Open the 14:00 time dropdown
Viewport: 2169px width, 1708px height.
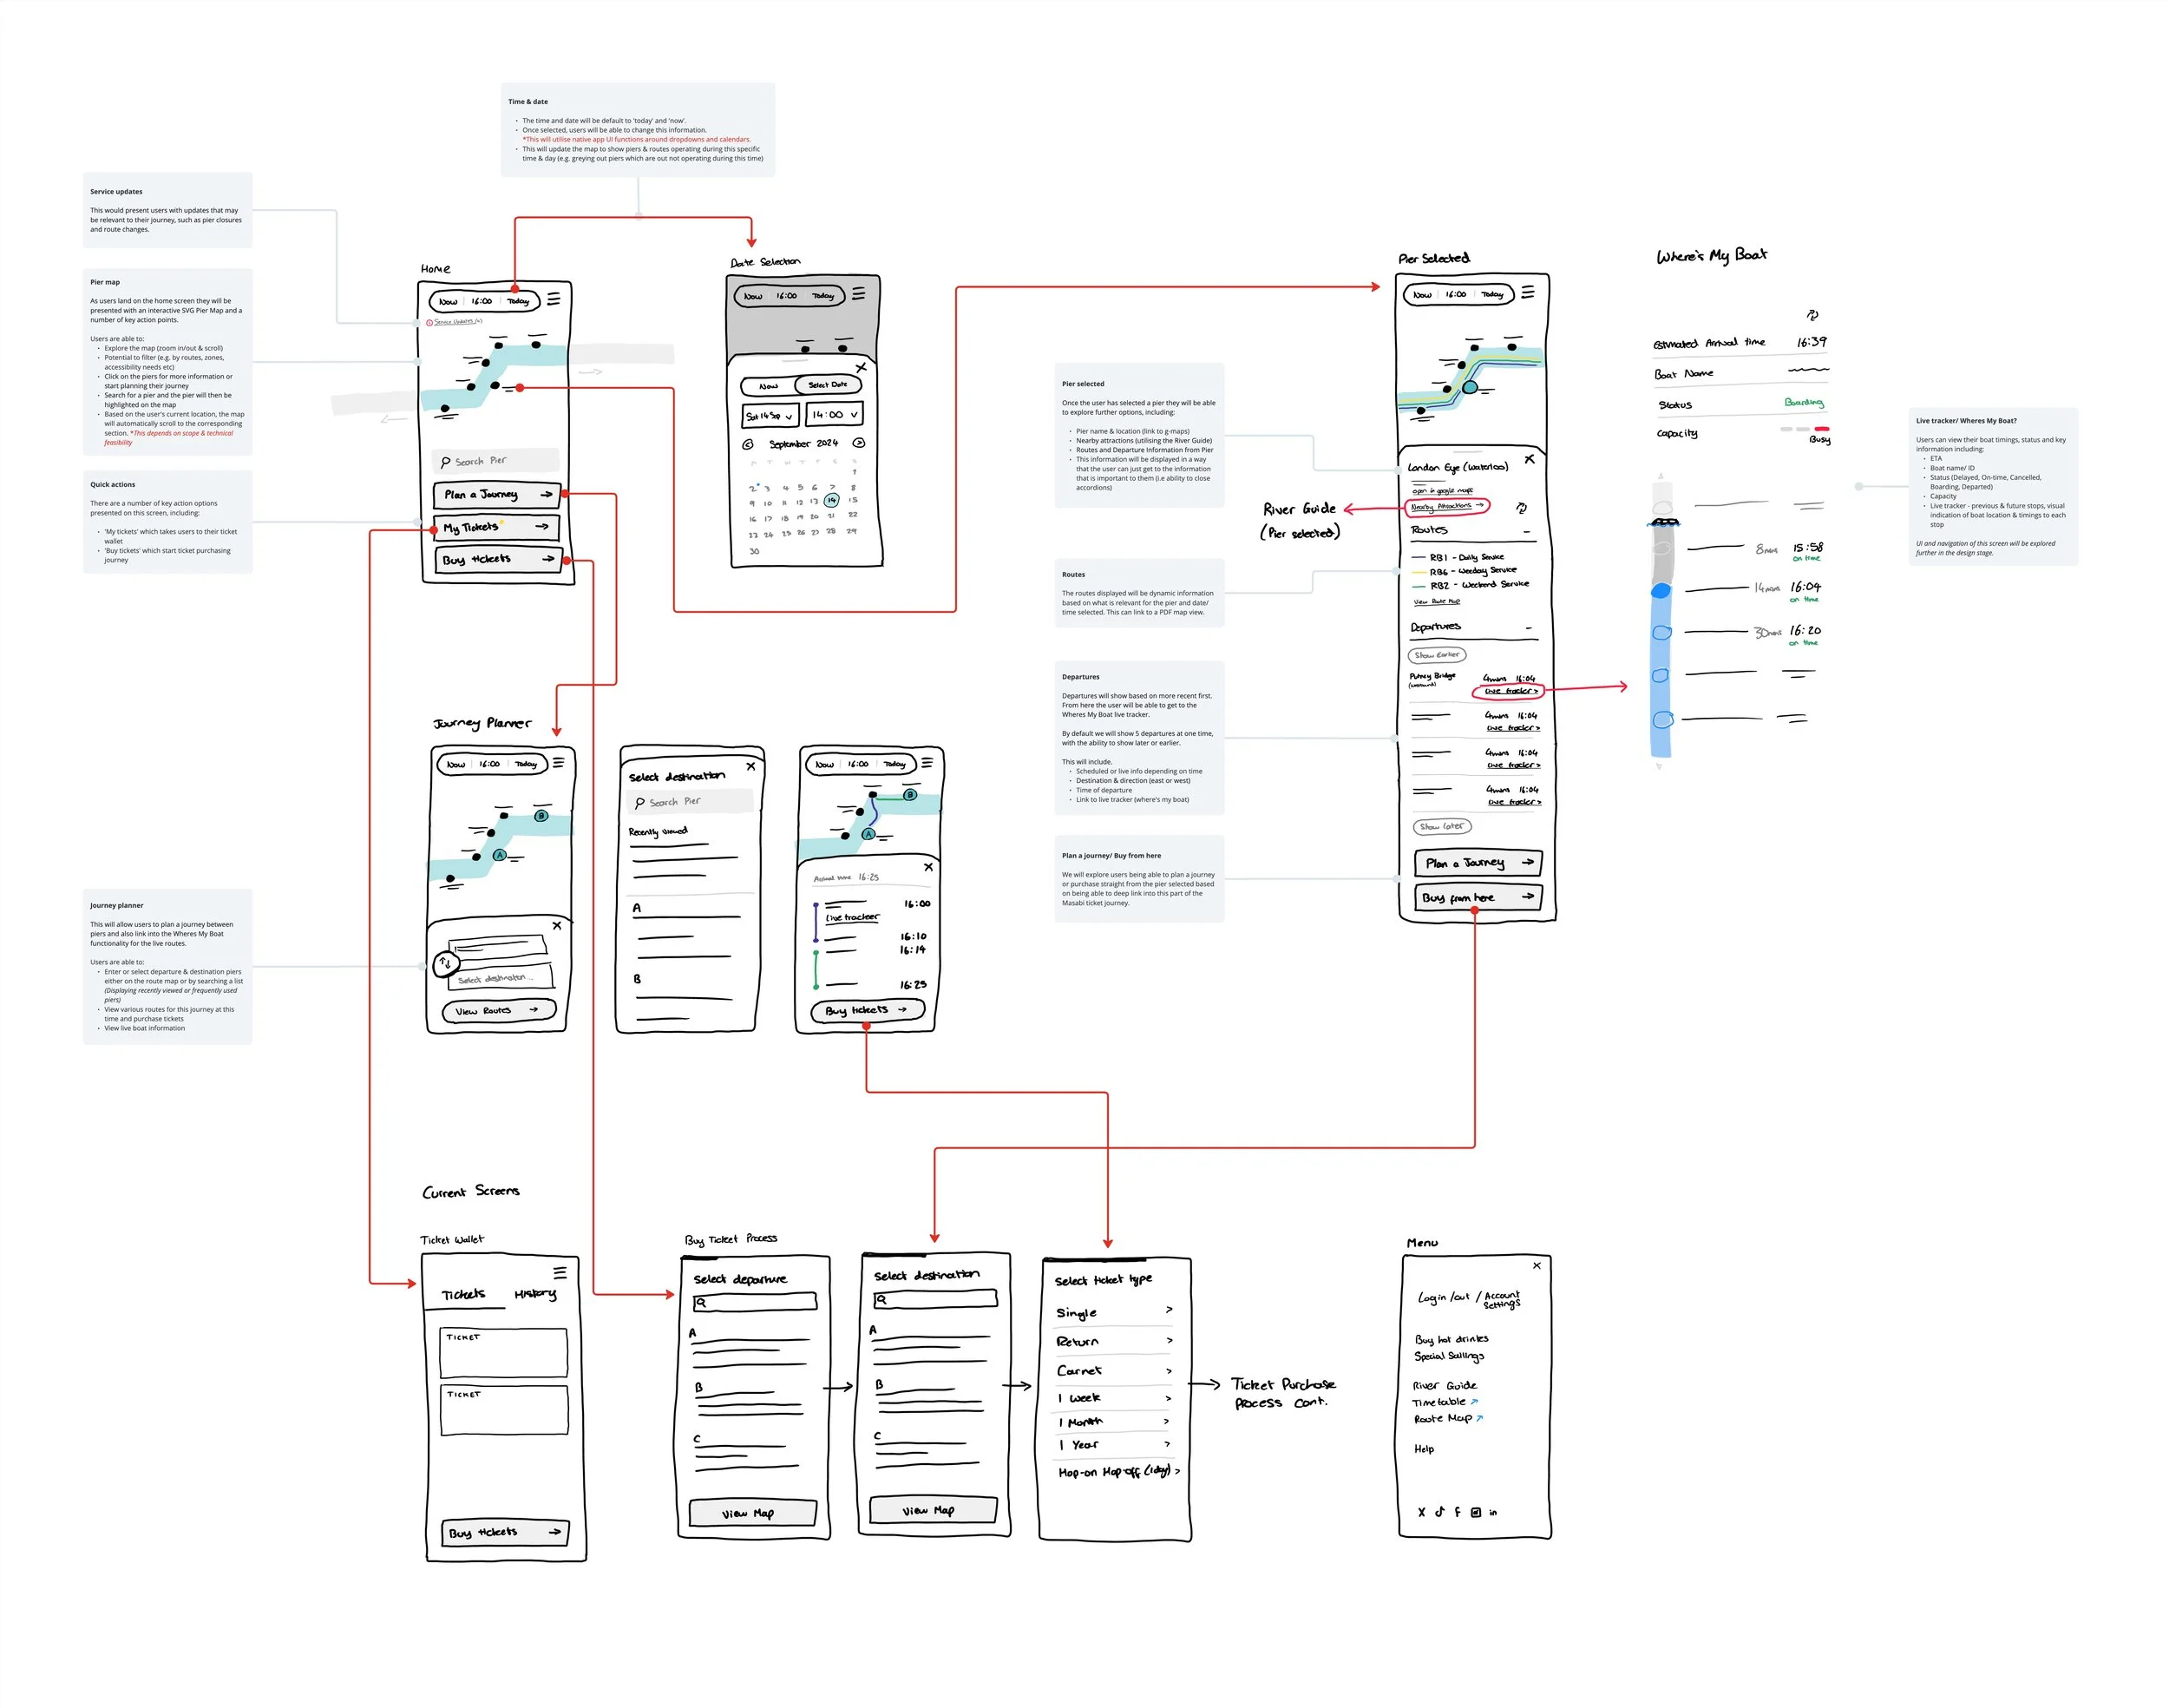(834, 414)
